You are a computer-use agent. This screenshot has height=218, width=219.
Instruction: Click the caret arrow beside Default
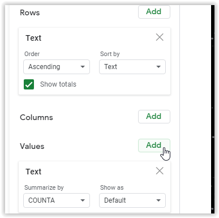[158, 200]
